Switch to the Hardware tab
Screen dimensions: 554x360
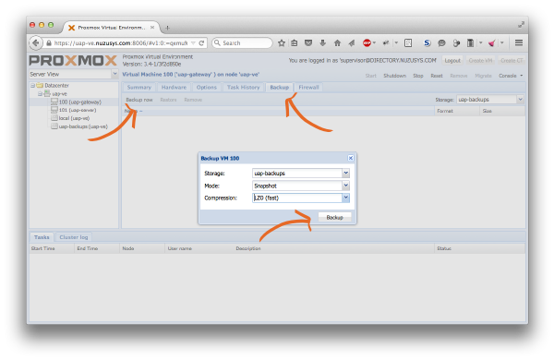pos(174,88)
